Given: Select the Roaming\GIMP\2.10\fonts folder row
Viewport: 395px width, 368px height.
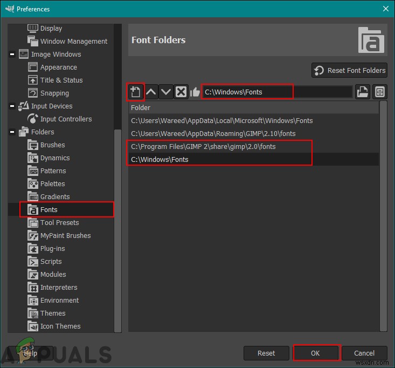Looking at the screenshot, I should (253, 133).
